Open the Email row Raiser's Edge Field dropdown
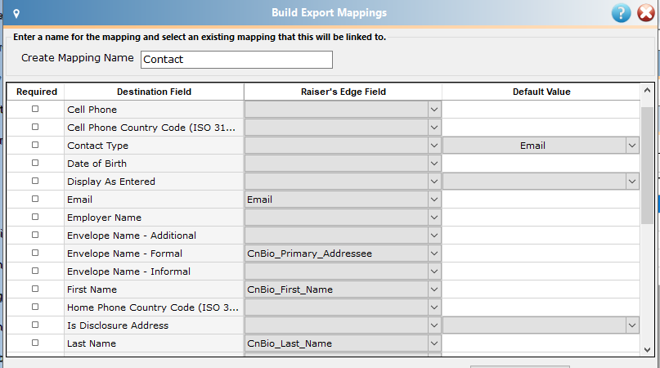 [x=434, y=200]
